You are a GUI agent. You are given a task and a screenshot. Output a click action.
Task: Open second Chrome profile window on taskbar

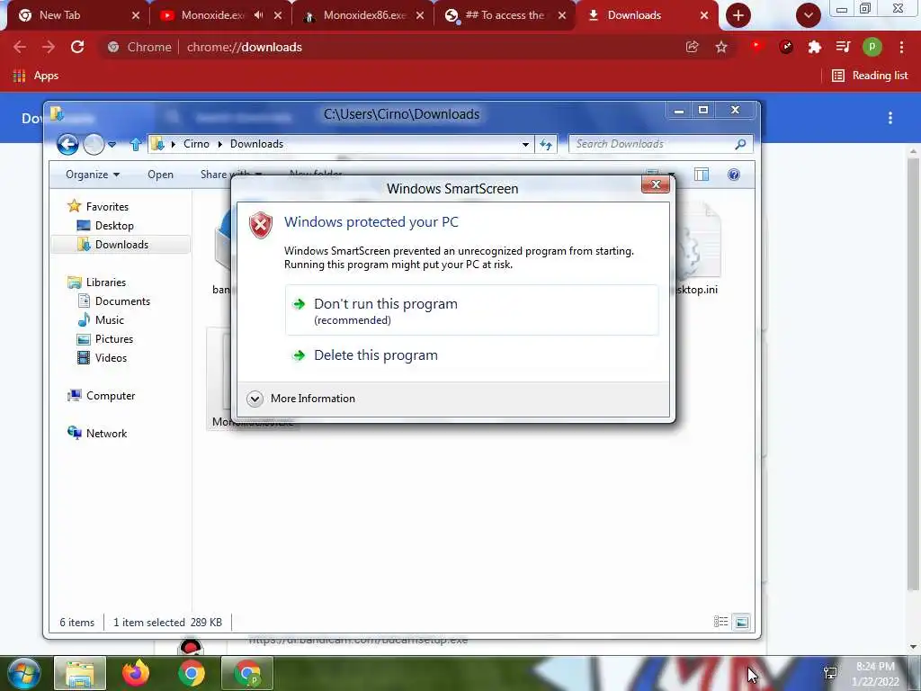247,673
